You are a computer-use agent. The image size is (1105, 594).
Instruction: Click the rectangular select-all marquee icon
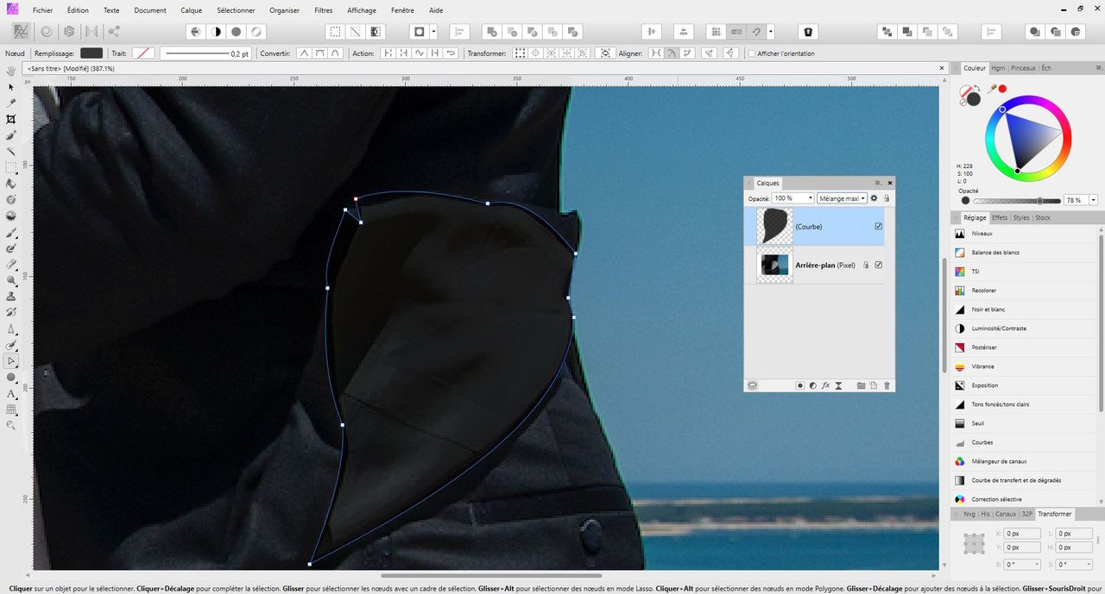335,31
